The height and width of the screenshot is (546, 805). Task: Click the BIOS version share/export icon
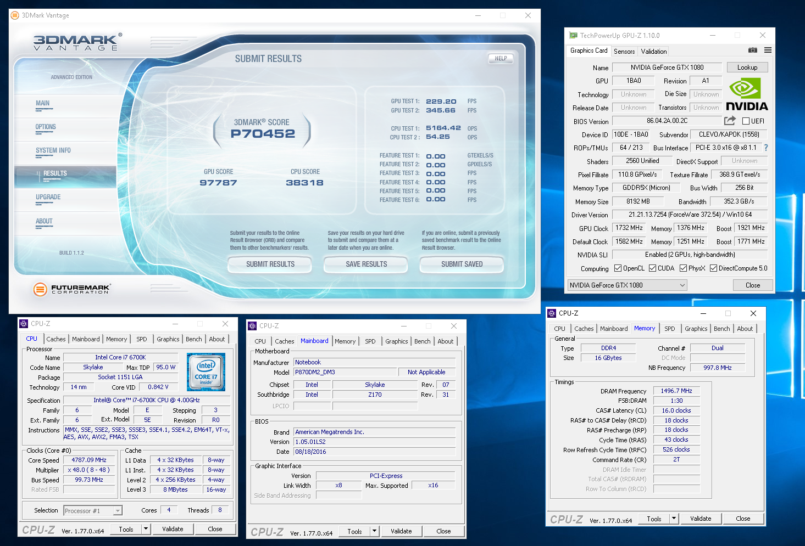click(730, 121)
